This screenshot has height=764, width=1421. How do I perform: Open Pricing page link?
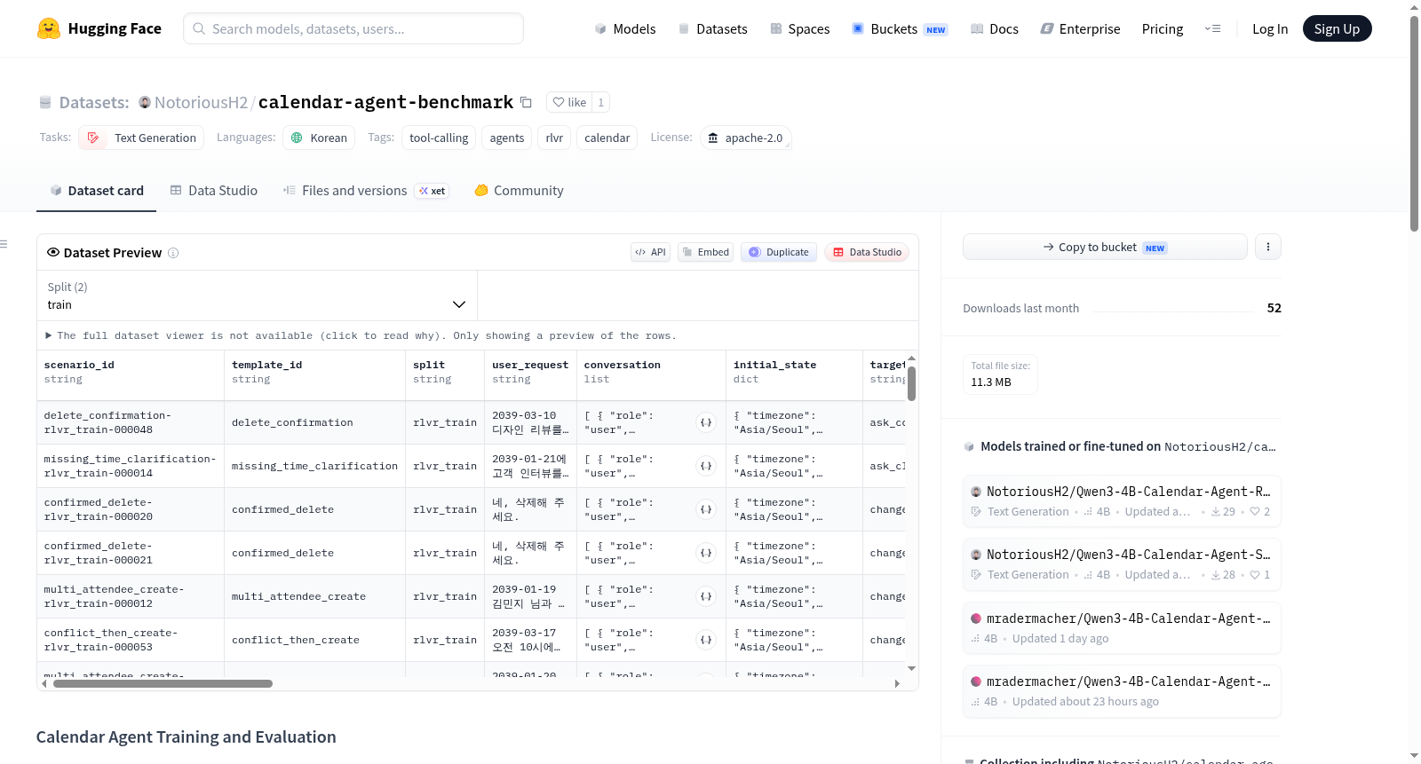[x=1163, y=28]
